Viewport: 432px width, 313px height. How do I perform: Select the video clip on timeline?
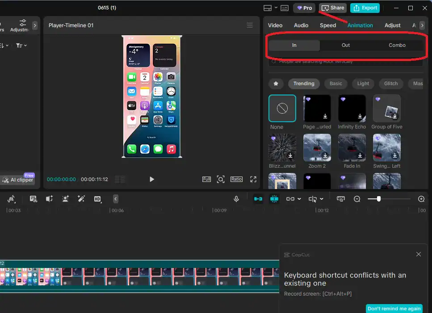click(139, 276)
